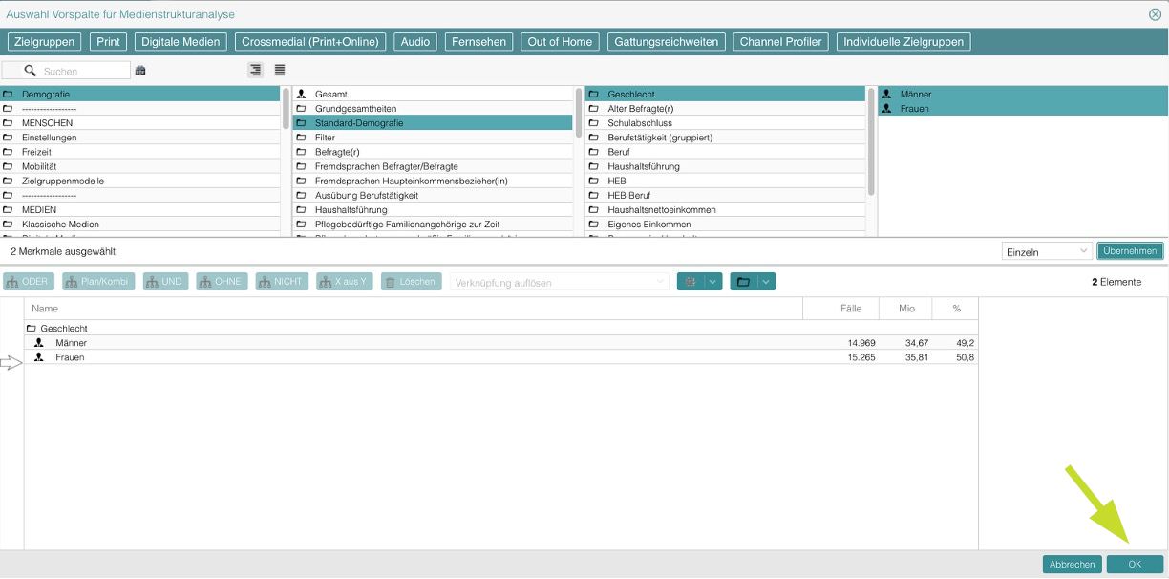Switch to the flat list view icon
This screenshot has height=579, width=1169.
tap(280, 70)
